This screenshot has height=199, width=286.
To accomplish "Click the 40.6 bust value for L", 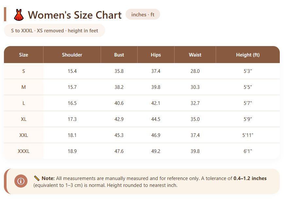I will tap(119, 103).
